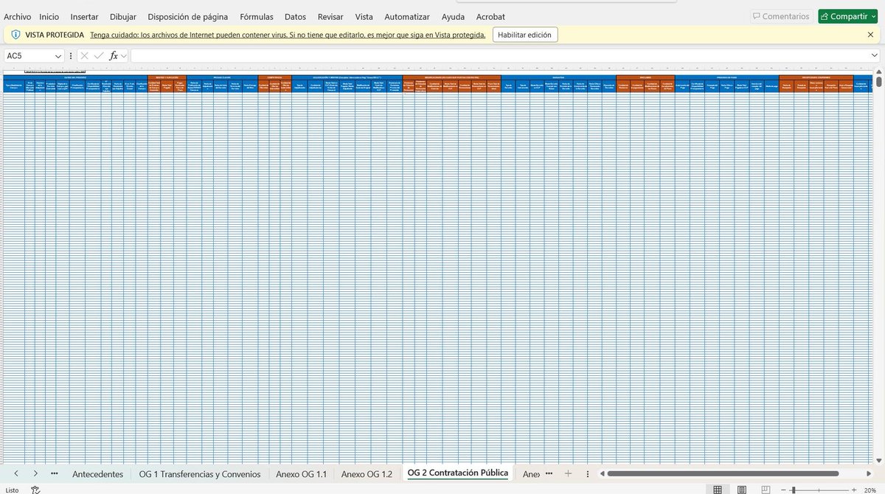Screen dimensions: 885x494
Task: Switch to Normal view icon
Action: coord(718,490)
